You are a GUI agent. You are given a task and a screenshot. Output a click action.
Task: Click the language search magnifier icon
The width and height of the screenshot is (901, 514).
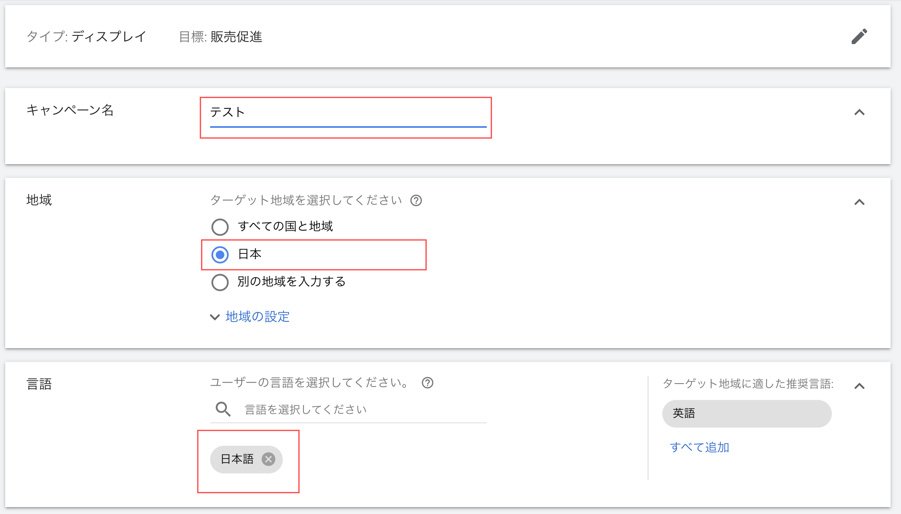pos(223,409)
